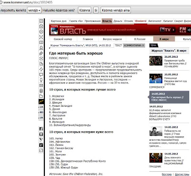This screenshot has height=176, width=191.
Task: Open the 21.05.2012 "Помощнице Мердока" article link
Action: coord(175,81)
